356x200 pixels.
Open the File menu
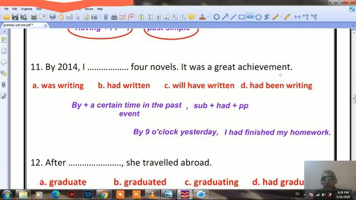pos(6,9)
